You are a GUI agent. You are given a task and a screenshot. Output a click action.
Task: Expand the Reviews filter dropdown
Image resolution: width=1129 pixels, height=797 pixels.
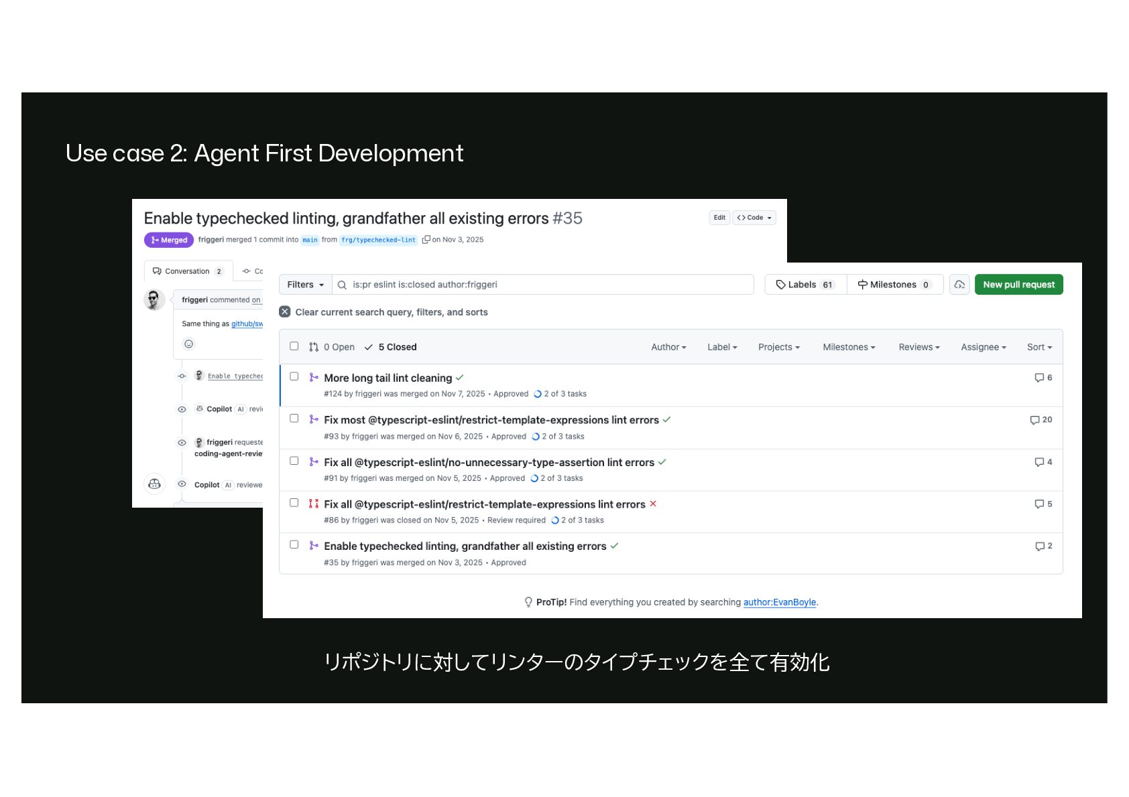pyautogui.click(x=919, y=347)
